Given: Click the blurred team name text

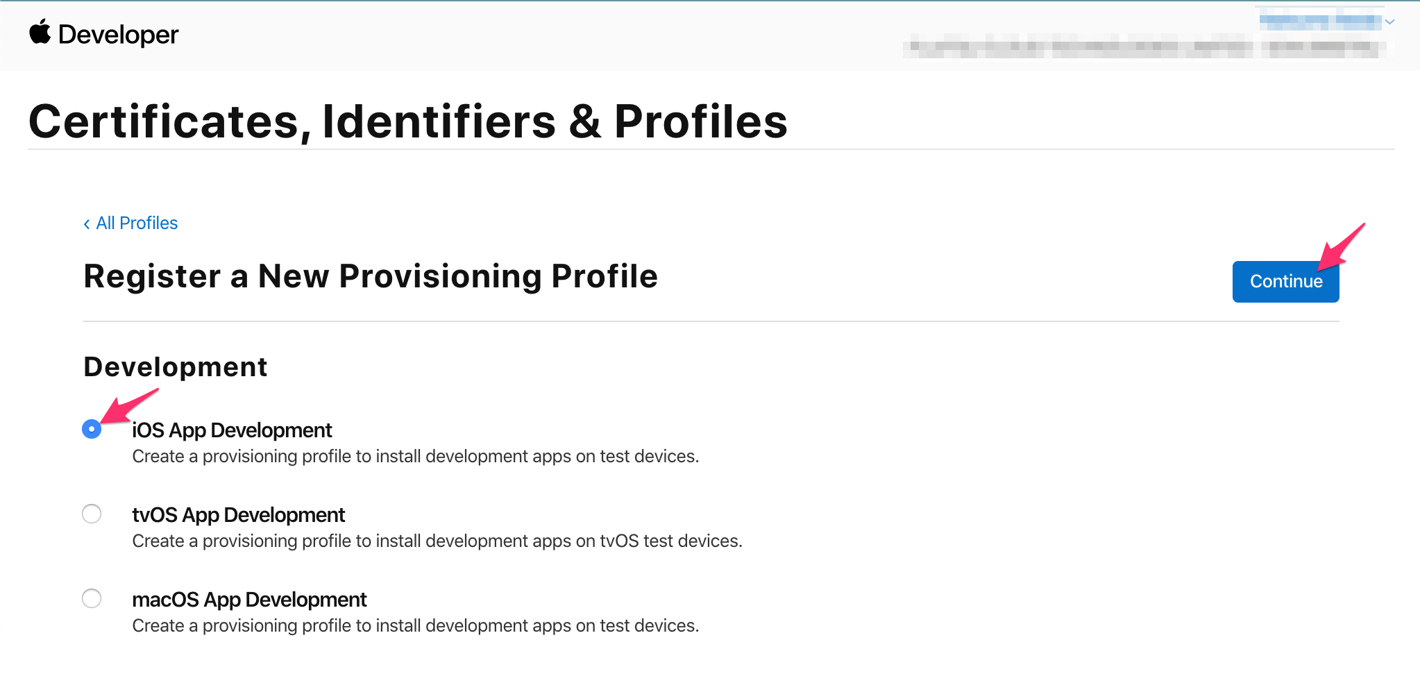Looking at the screenshot, I should [1145, 48].
